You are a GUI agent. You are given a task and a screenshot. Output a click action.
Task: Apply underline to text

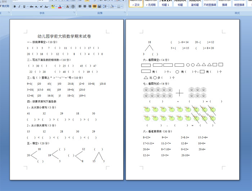24,6
